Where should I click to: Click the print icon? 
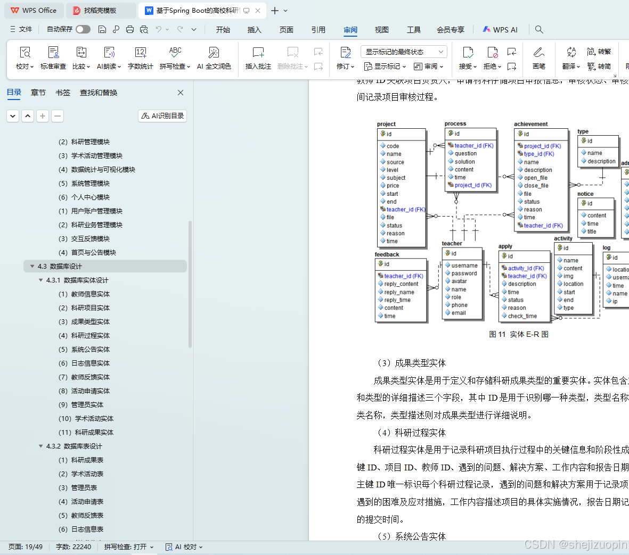point(129,29)
